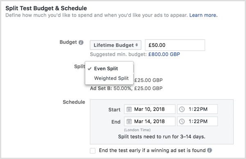The width and height of the screenshot is (246, 159).
Task: Click the Mar 14, 2018 end date field
Action: (150, 121)
